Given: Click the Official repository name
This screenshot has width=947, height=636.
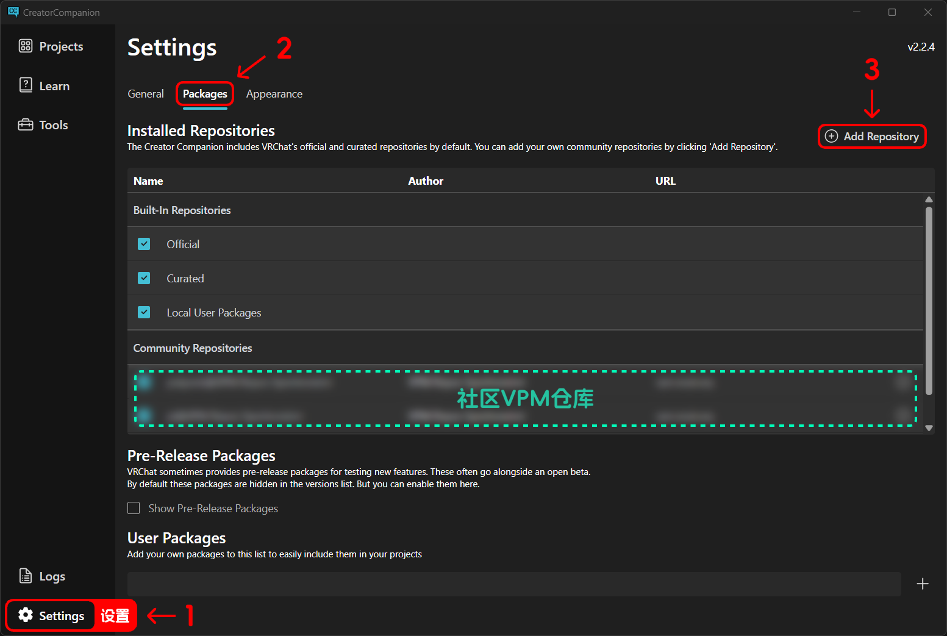Looking at the screenshot, I should [183, 245].
